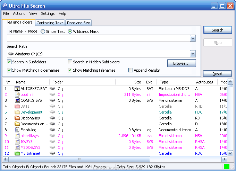Sort results by Ext column header
The width and height of the screenshot is (236, 171).
point(150,82)
